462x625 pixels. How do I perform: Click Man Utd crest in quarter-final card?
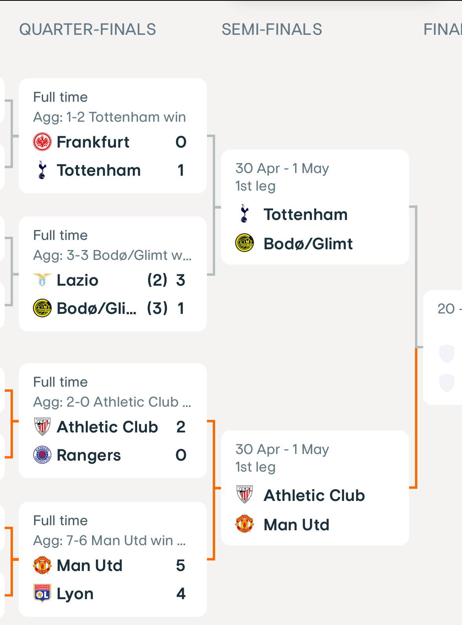pyautogui.click(x=42, y=566)
